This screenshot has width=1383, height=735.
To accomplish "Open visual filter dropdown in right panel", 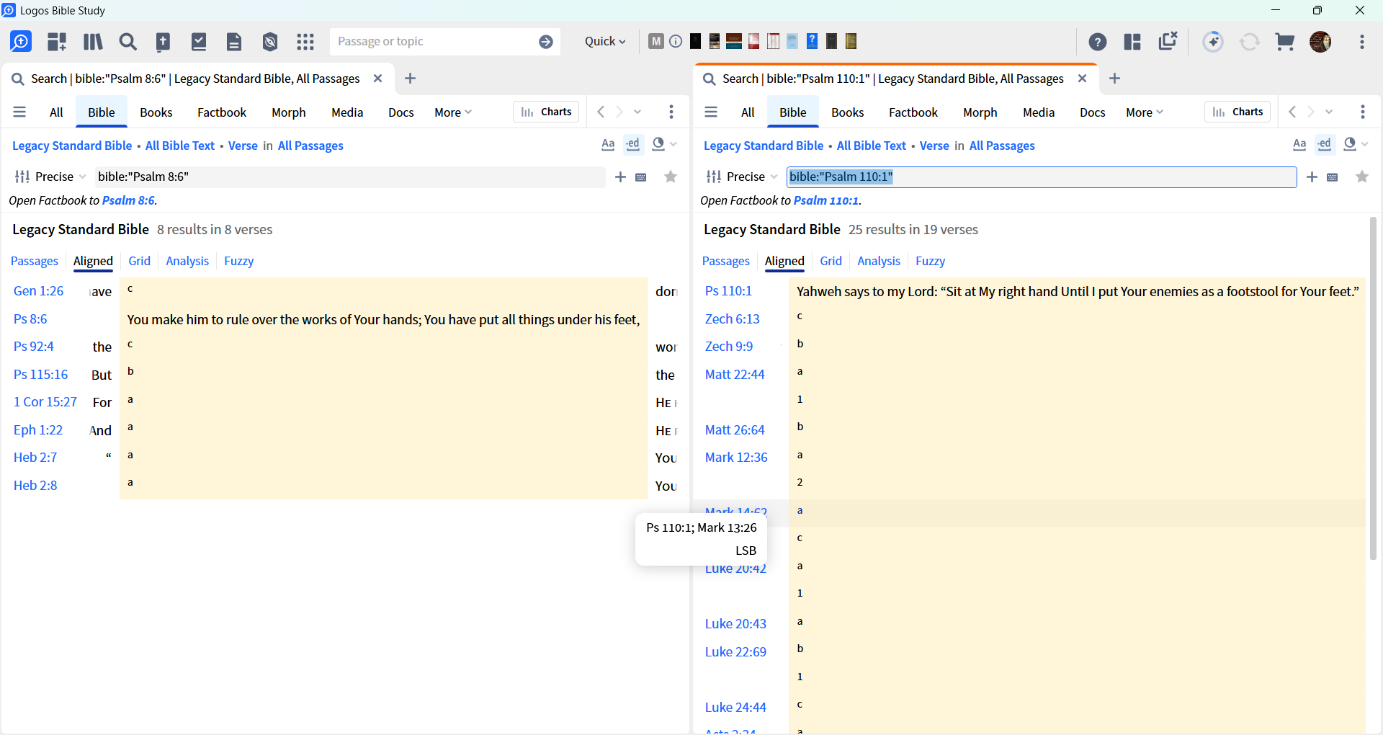I will click(1356, 144).
